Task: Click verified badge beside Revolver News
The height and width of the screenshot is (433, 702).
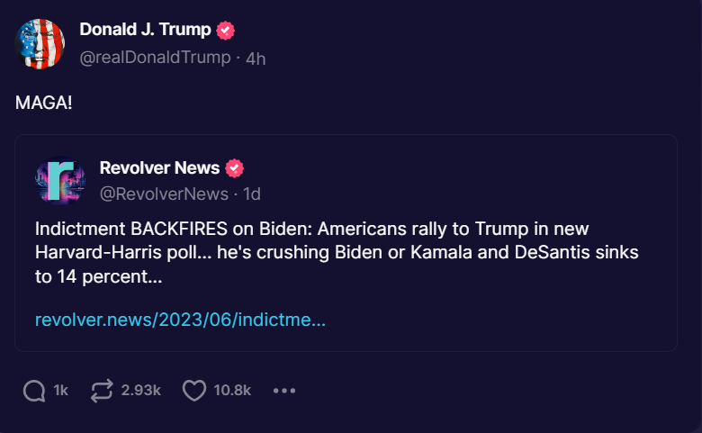Action: 235,168
